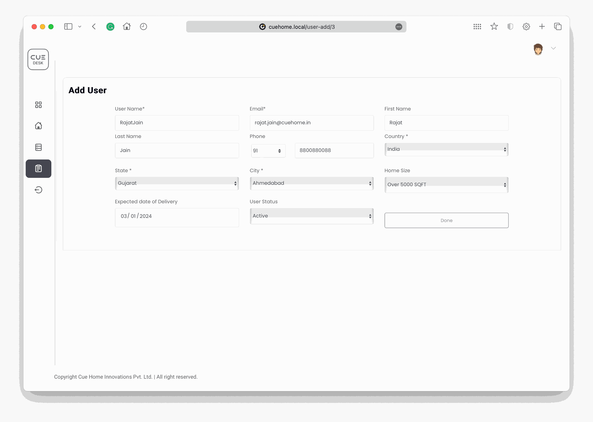Open the dashboard grid icon in sidebar
Viewport: 593px width, 422px height.
tap(38, 105)
